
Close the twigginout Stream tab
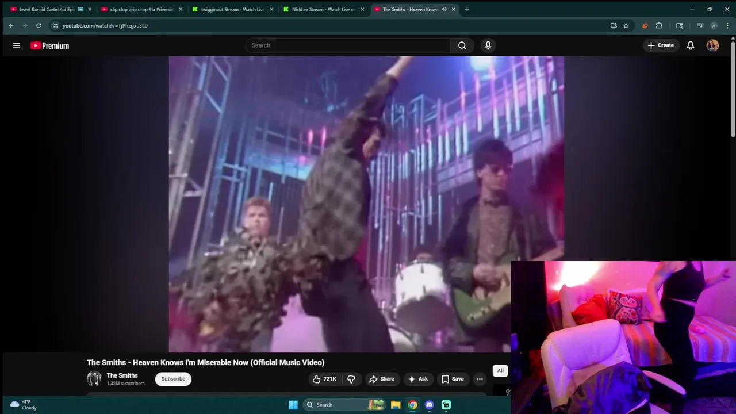[x=271, y=9]
